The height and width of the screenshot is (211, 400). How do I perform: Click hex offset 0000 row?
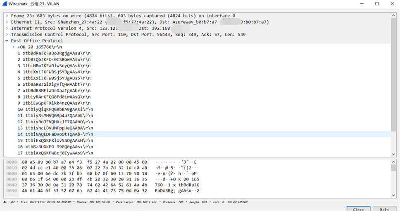(x=102, y=162)
